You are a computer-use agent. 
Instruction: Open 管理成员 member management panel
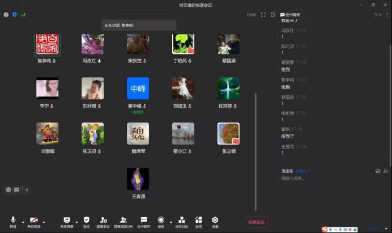123,221
